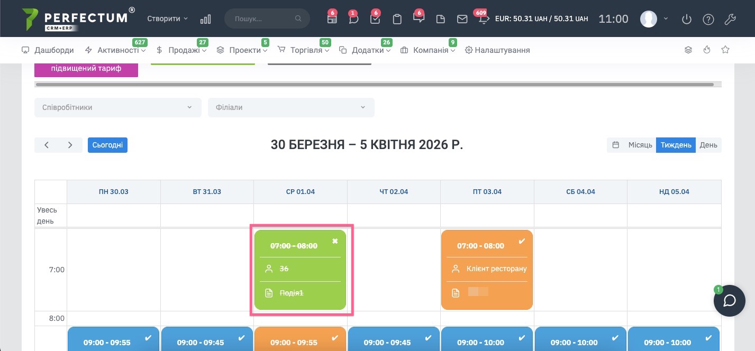Click the star favorites icon
The image size is (755, 351).
[x=725, y=50]
